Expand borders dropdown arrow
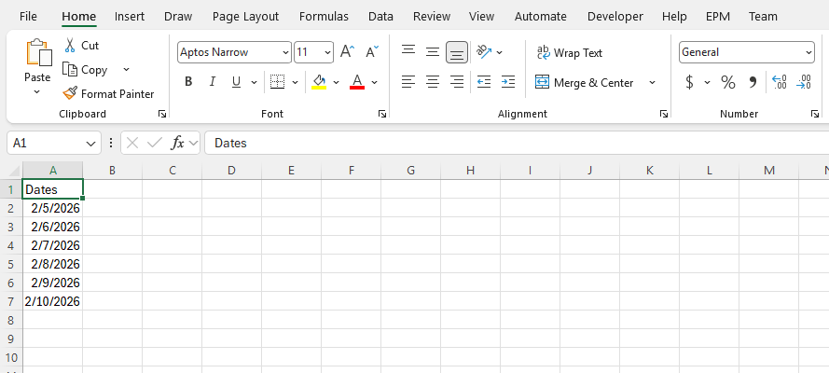 pyautogui.click(x=295, y=82)
